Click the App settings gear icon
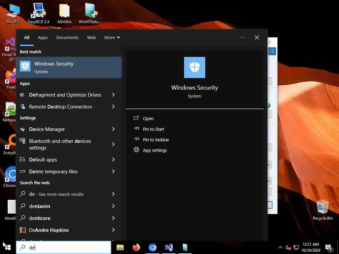Image resolution: width=339 pixels, height=254 pixels. pyautogui.click(x=136, y=150)
